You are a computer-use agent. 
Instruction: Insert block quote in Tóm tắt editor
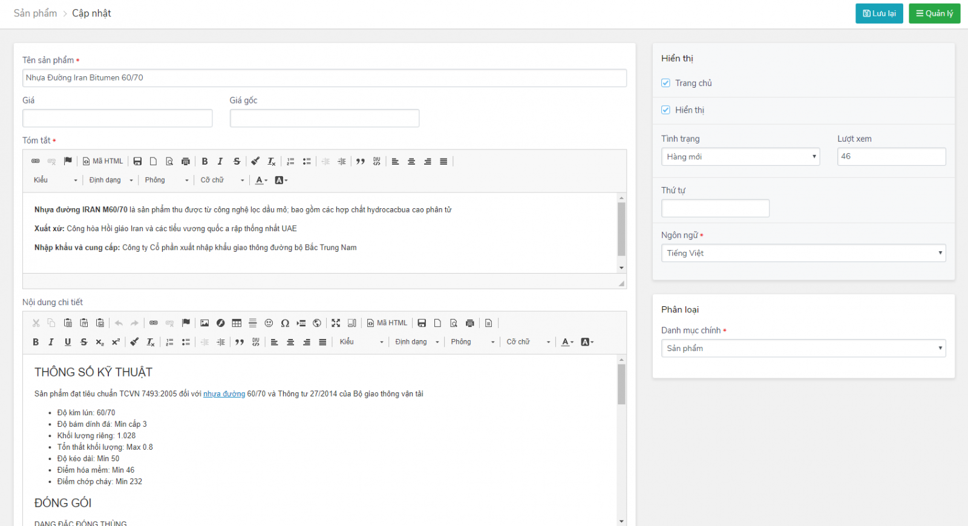pyautogui.click(x=361, y=162)
